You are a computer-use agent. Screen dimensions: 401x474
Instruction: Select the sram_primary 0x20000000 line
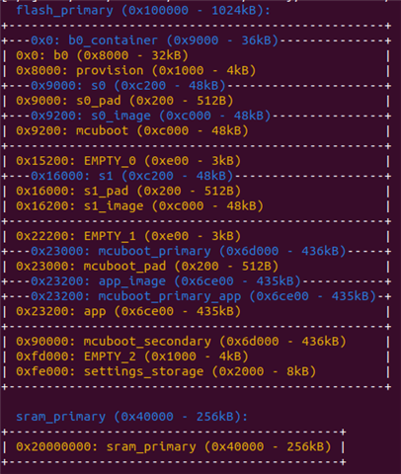point(174,446)
